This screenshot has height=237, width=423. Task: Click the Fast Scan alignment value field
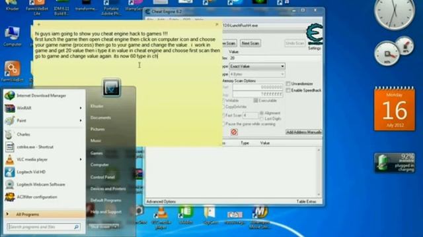(x=250, y=115)
